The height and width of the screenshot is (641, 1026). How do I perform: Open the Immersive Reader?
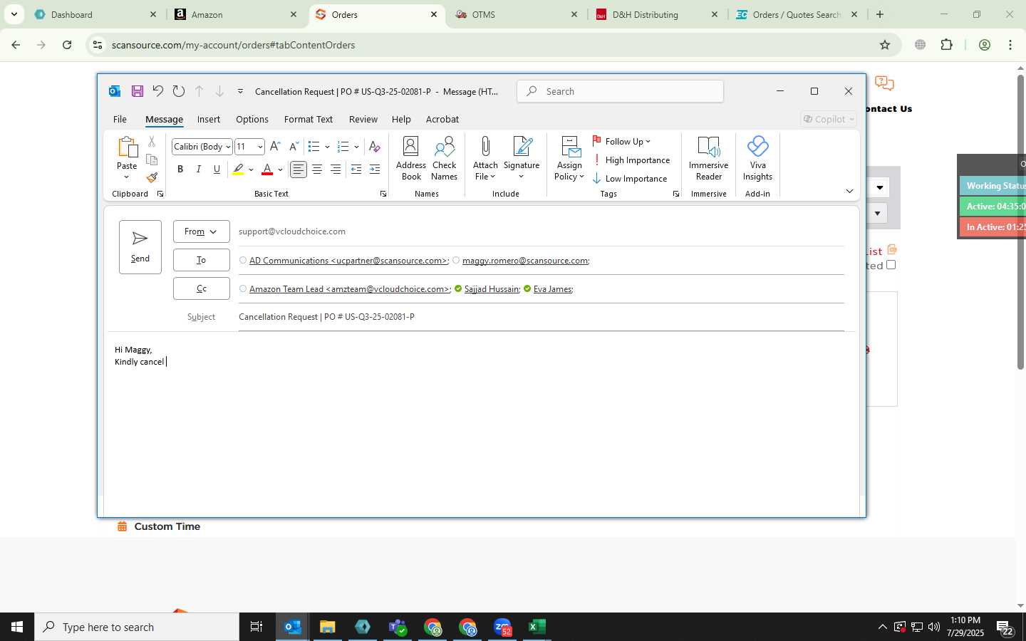pos(708,158)
